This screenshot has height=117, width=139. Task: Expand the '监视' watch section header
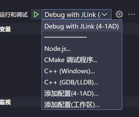pos(5,102)
